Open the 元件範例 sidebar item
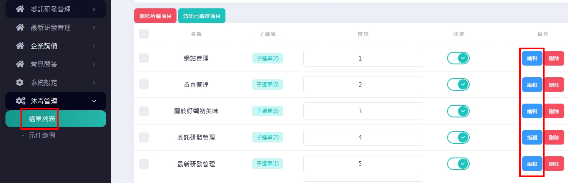Screen dimensions: 568x183 (42, 135)
